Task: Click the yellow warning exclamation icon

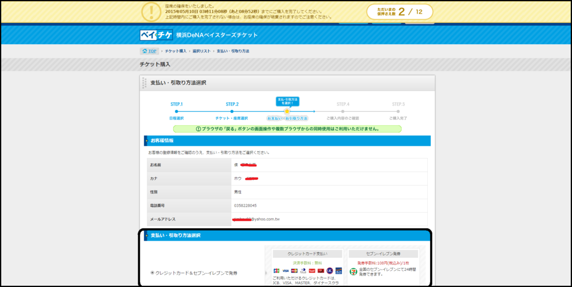Action: (x=151, y=12)
